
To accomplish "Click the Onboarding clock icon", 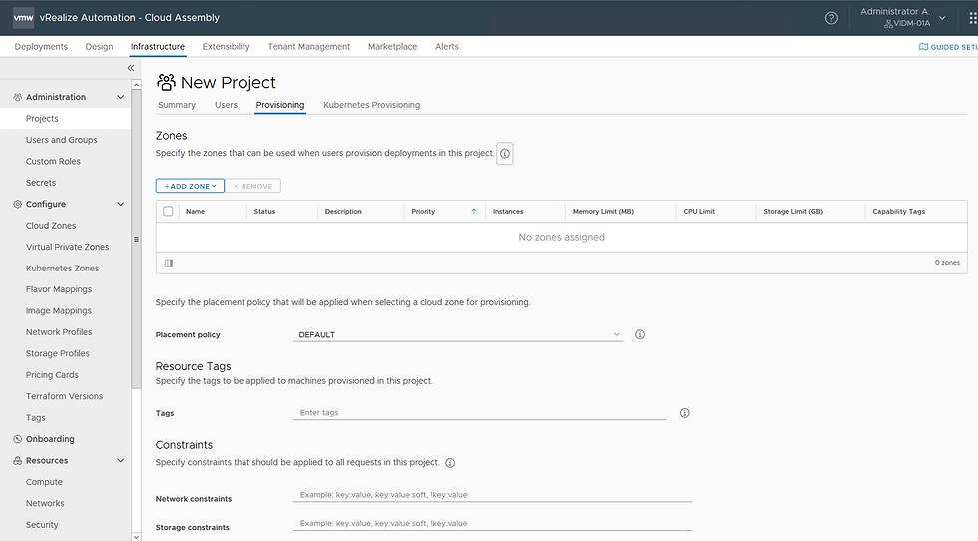I will [x=18, y=439].
